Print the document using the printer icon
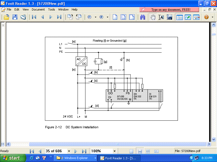Image resolution: width=217 pixels, height=162 pixels. pos(23,17)
